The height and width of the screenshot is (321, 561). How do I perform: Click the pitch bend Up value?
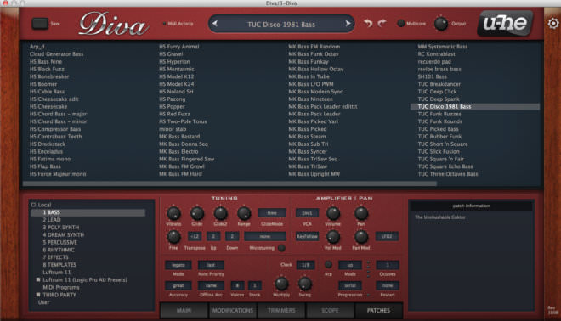[213, 236]
